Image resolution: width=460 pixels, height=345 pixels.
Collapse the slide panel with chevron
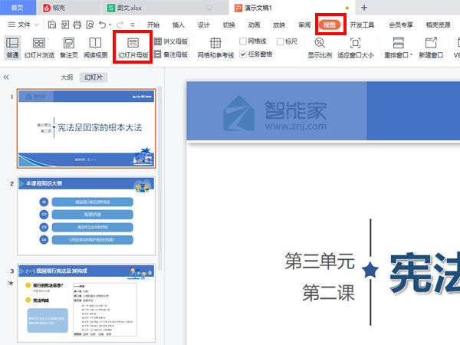(7, 78)
